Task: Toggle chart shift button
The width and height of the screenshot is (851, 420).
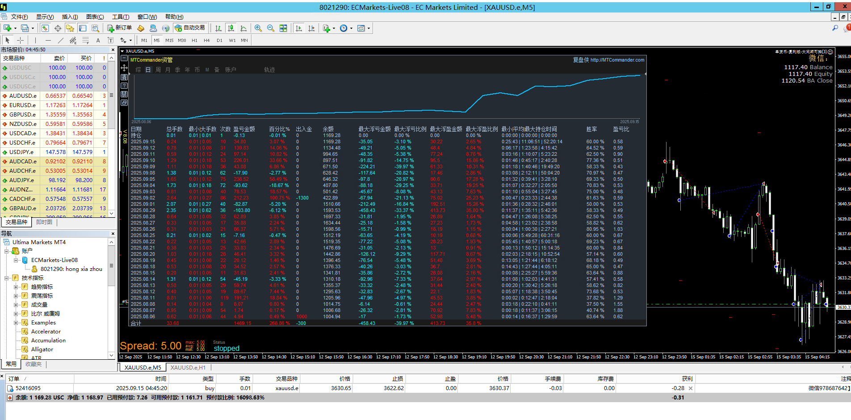Action: [x=311, y=28]
